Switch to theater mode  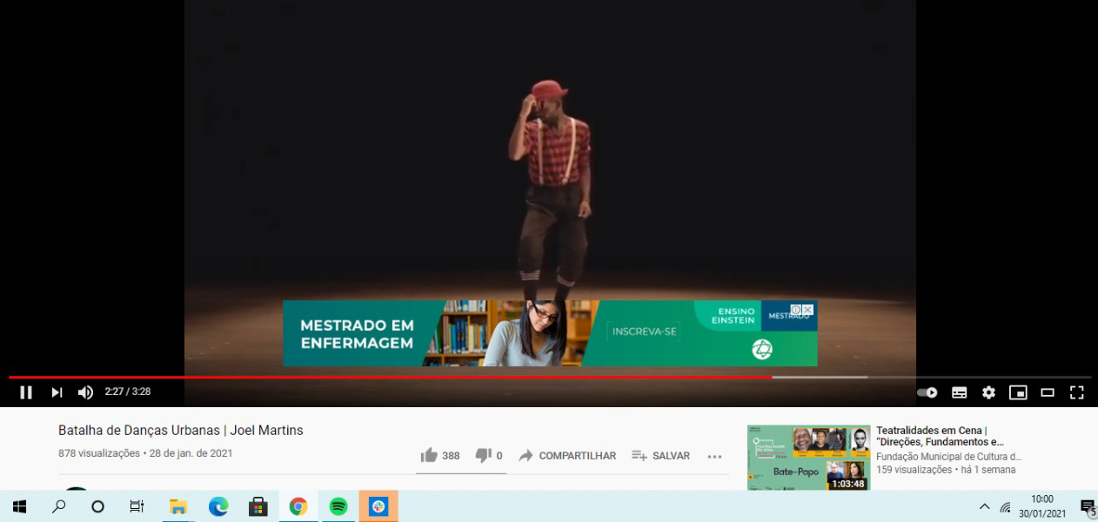point(1048,392)
